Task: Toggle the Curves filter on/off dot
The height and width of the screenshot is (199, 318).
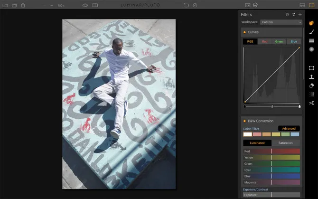Action: 244,32
